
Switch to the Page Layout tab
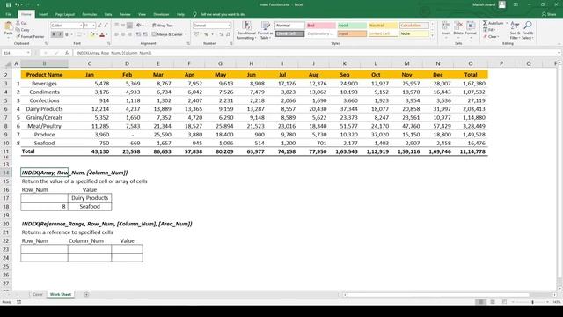point(64,14)
